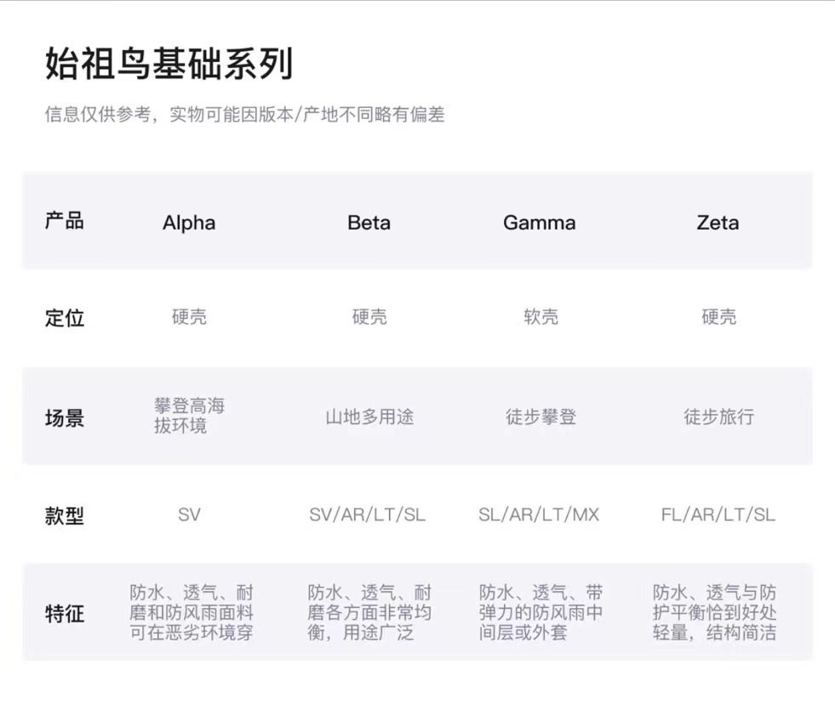
Task: Select the Zeta column header
Action: [x=718, y=223]
